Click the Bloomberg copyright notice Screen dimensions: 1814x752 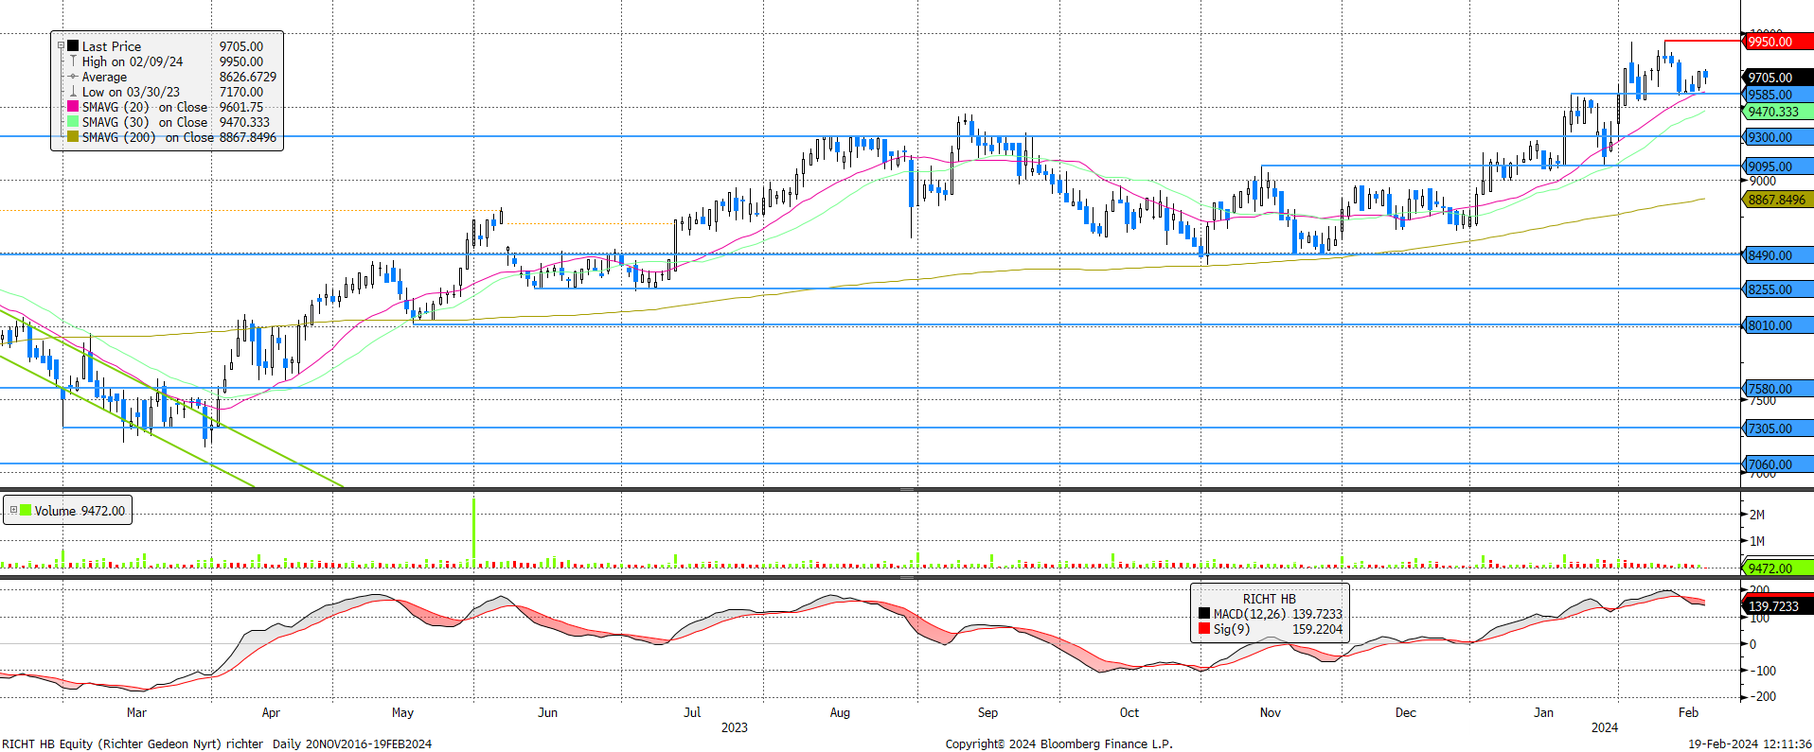tap(1058, 743)
